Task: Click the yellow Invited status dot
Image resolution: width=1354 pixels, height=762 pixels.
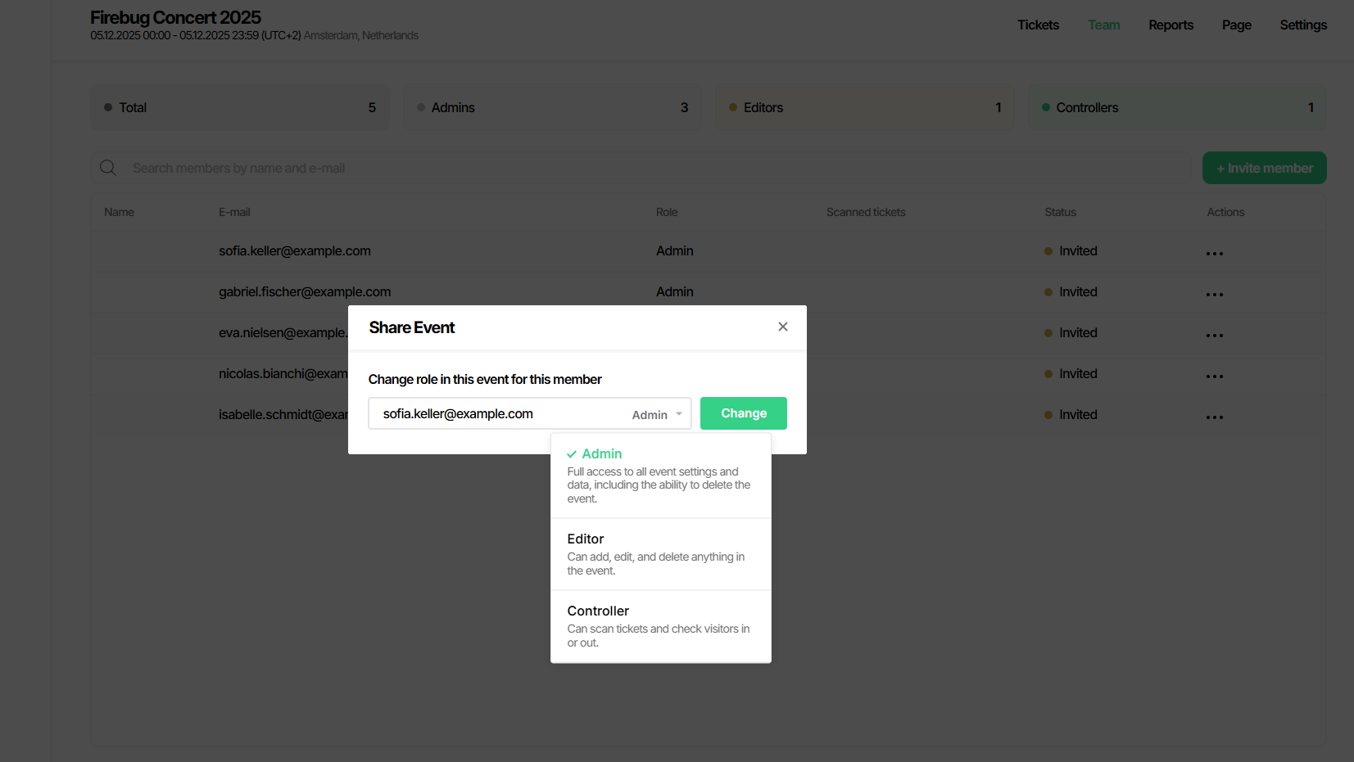Action: 1047,251
